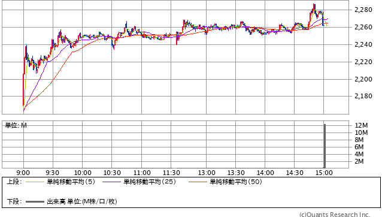Click the 13:30 time axis label

point(236,173)
